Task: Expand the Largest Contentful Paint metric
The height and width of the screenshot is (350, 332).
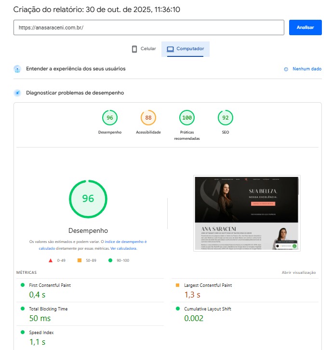Action: point(208,285)
